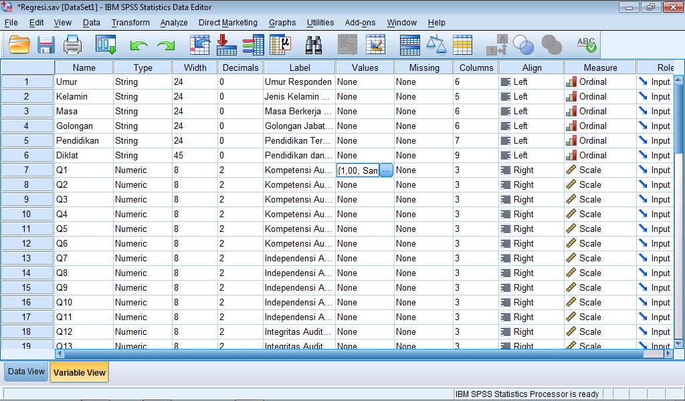Save the document with the diskette icon
The width and height of the screenshot is (685, 401).
coord(46,45)
